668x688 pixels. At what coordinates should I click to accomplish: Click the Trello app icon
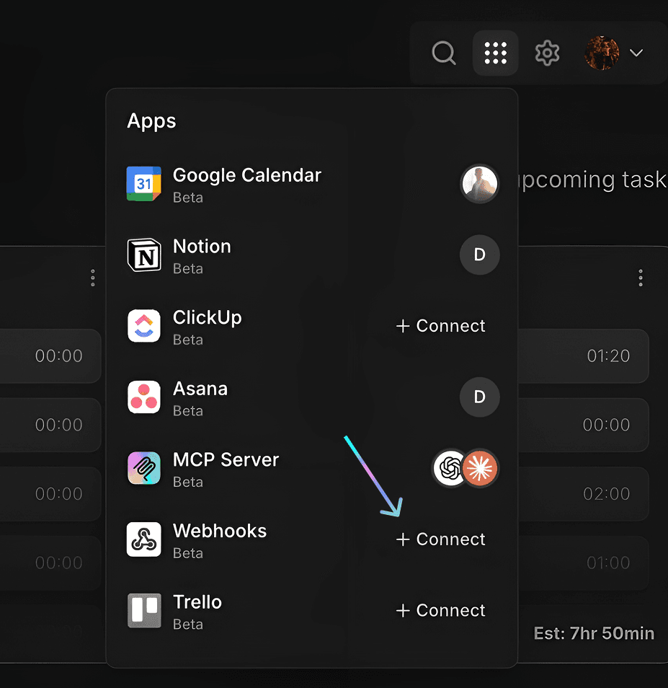[x=144, y=610]
